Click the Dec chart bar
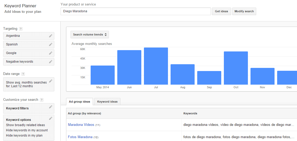This screenshot has height=141, width=297. click(287, 78)
